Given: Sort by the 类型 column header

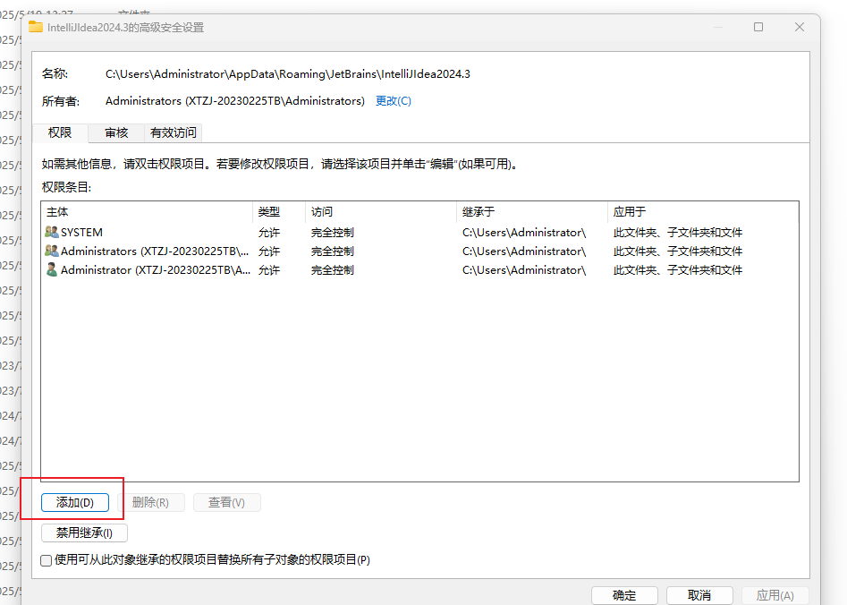Looking at the screenshot, I should [279, 212].
